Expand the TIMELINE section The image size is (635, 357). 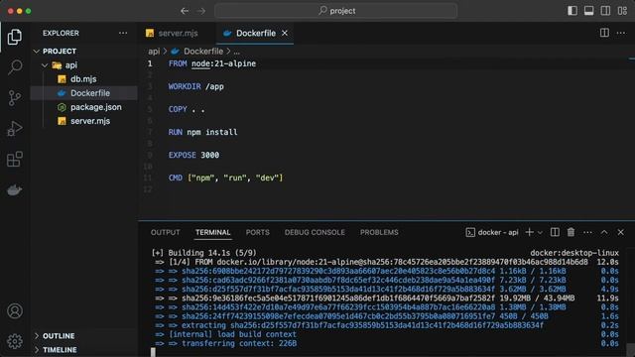(84, 350)
